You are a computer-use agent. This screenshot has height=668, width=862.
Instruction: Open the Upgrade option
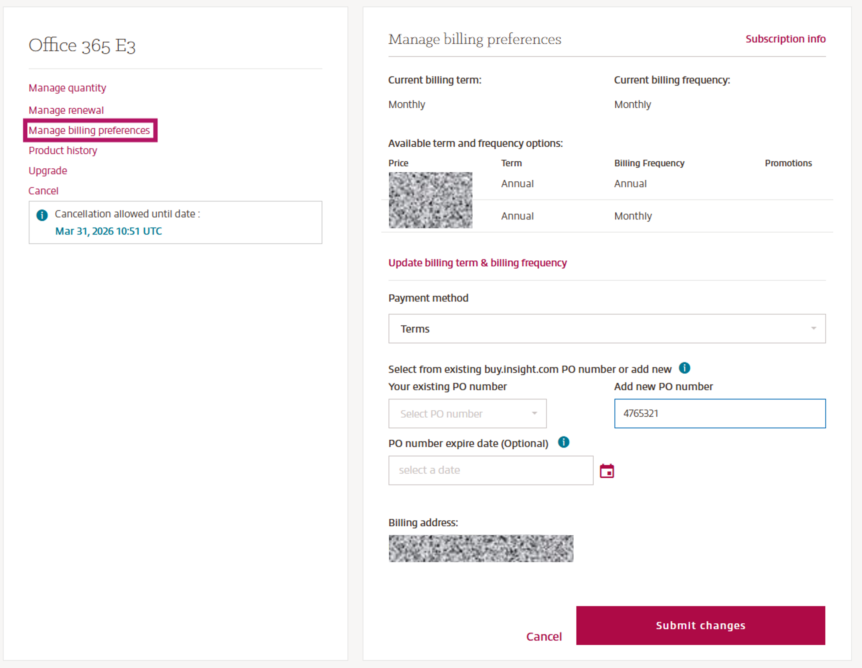pos(47,171)
